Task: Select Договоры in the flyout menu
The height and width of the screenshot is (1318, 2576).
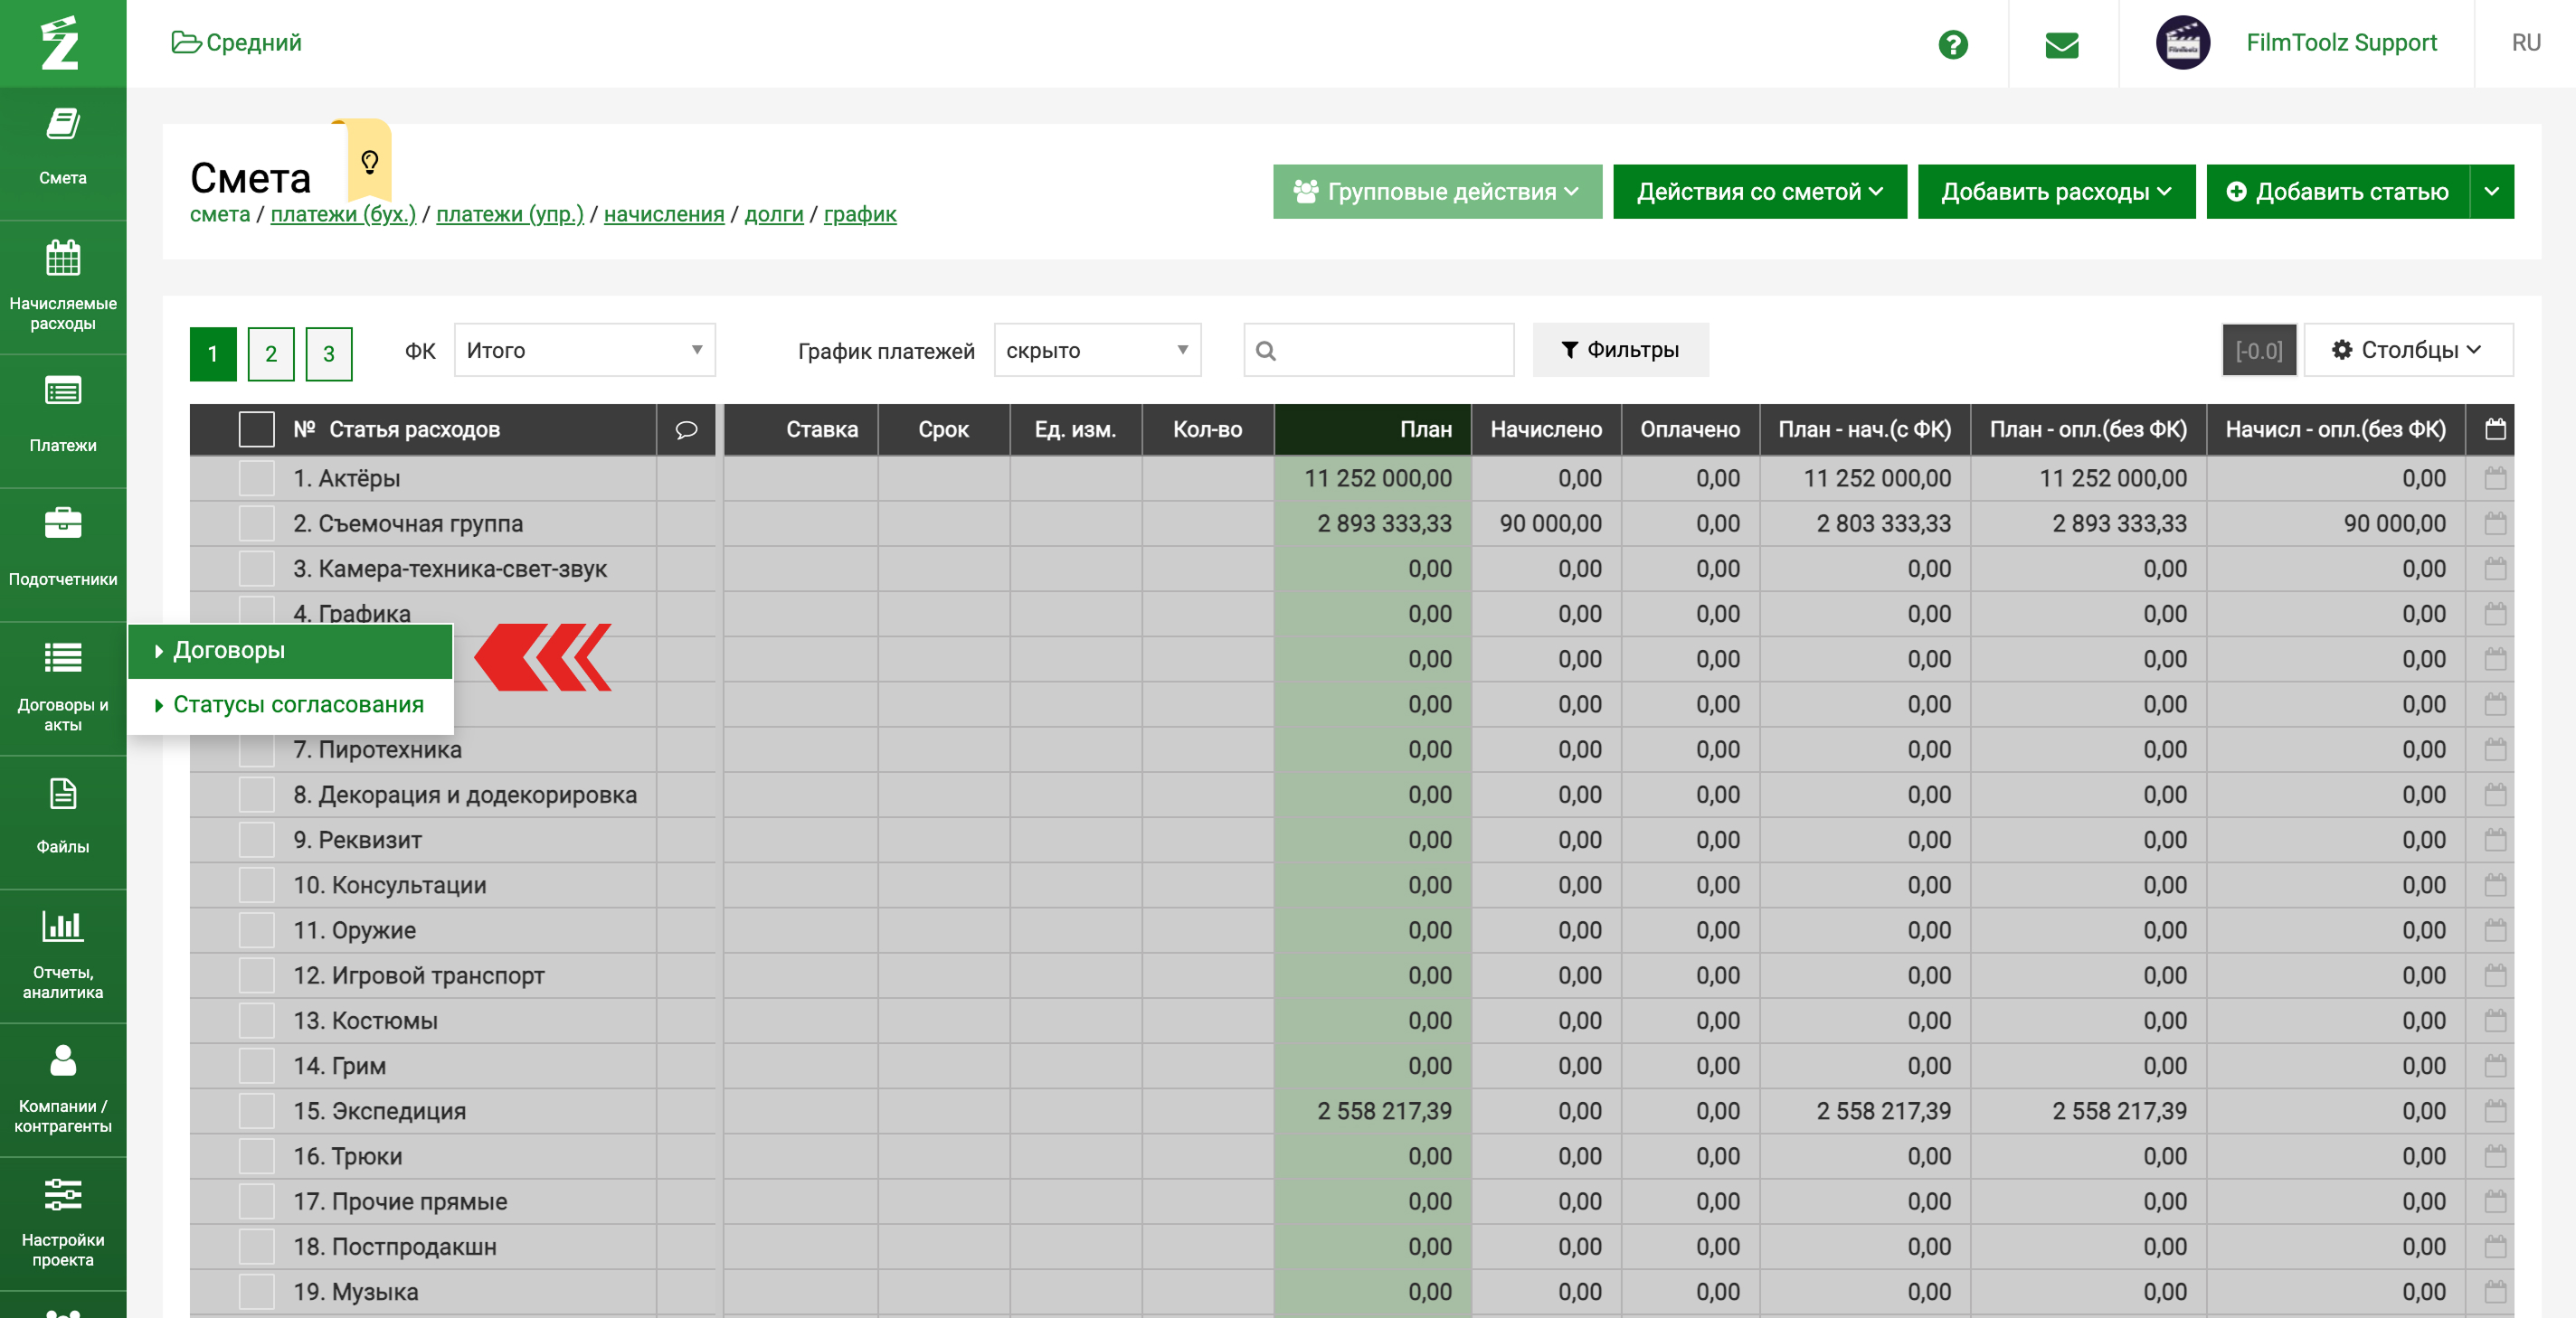Action: (x=229, y=651)
